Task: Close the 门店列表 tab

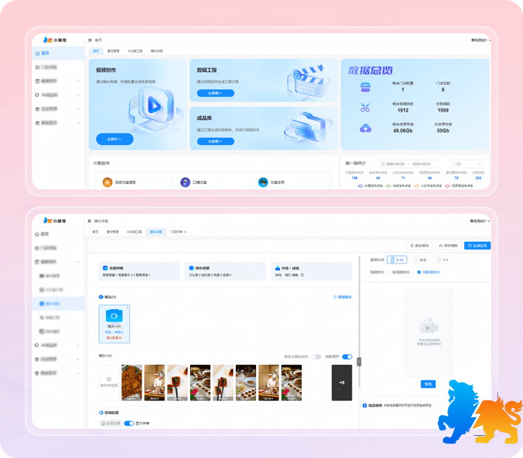Action: (185, 232)
